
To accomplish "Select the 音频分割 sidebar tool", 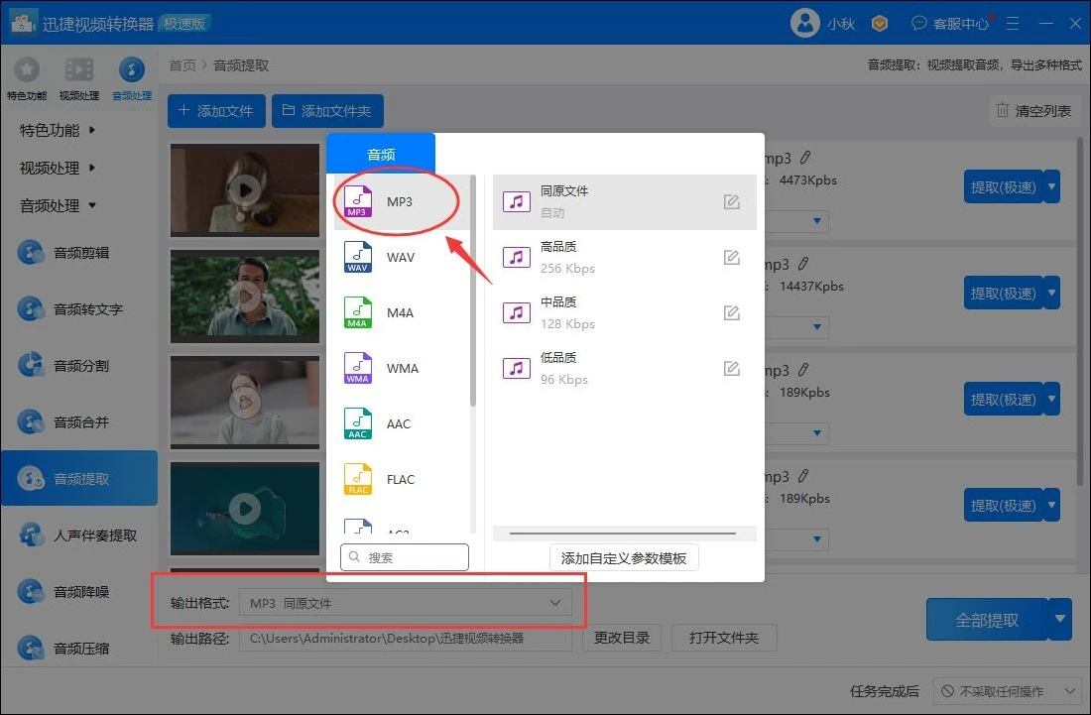I will (79, 365).
